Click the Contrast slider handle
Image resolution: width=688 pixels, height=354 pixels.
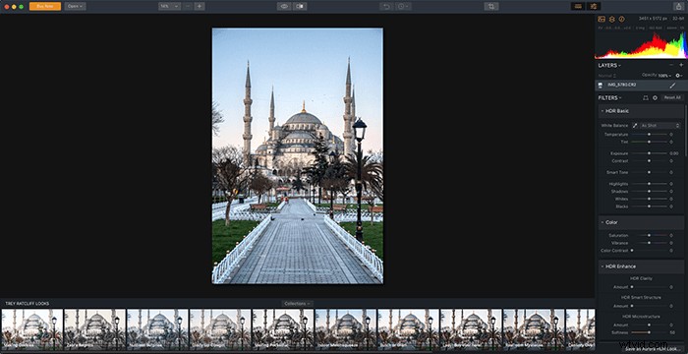[649, 160]
